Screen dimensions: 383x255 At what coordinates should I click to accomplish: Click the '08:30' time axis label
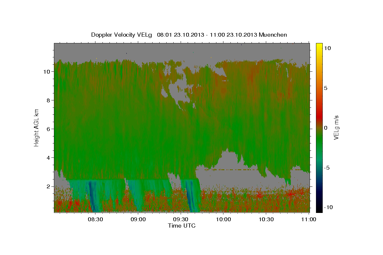95,219
